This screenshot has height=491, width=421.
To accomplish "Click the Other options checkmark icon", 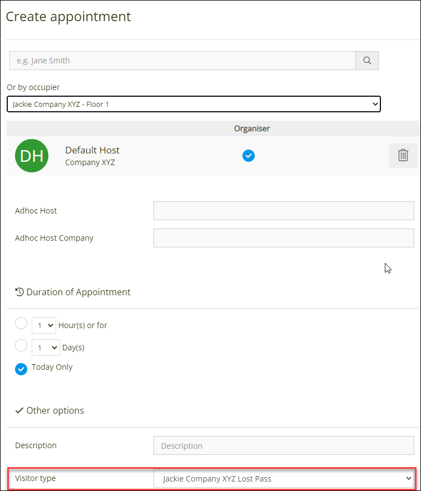I will 19,410.
